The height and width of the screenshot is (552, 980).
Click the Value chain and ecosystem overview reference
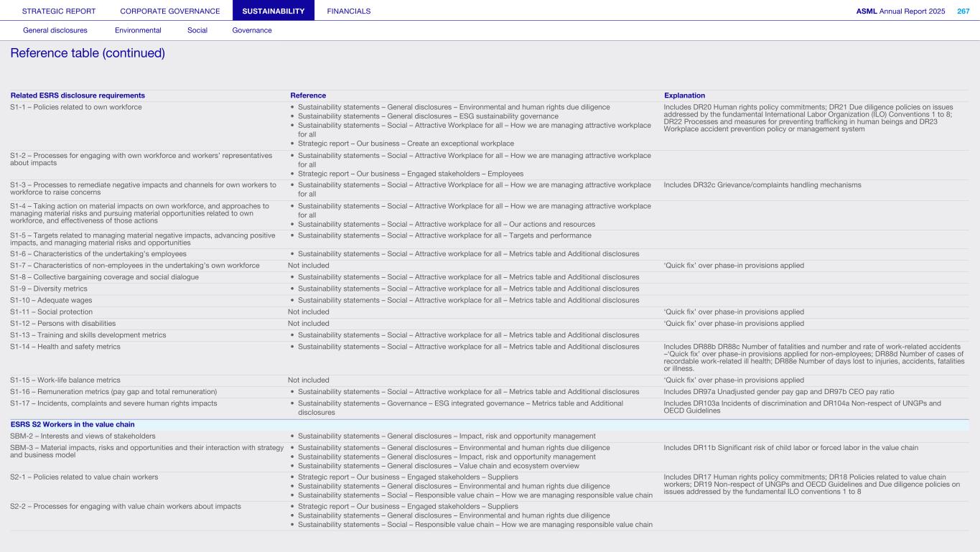[x=439, y=465]
